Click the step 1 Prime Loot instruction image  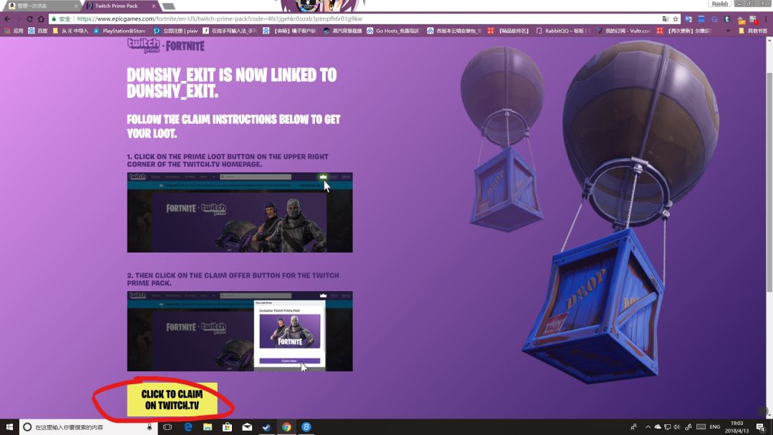[x=240, y=212]
